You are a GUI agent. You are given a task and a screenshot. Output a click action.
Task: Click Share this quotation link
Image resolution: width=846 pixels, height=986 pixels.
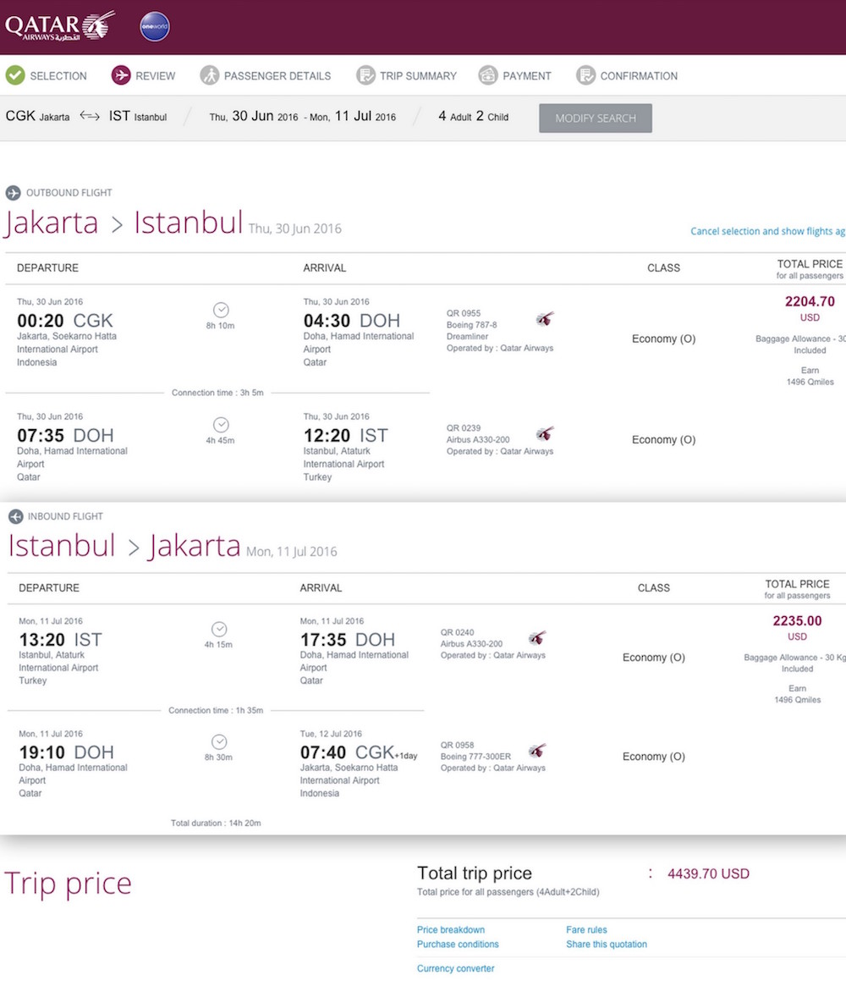click(x=607, y=944)
